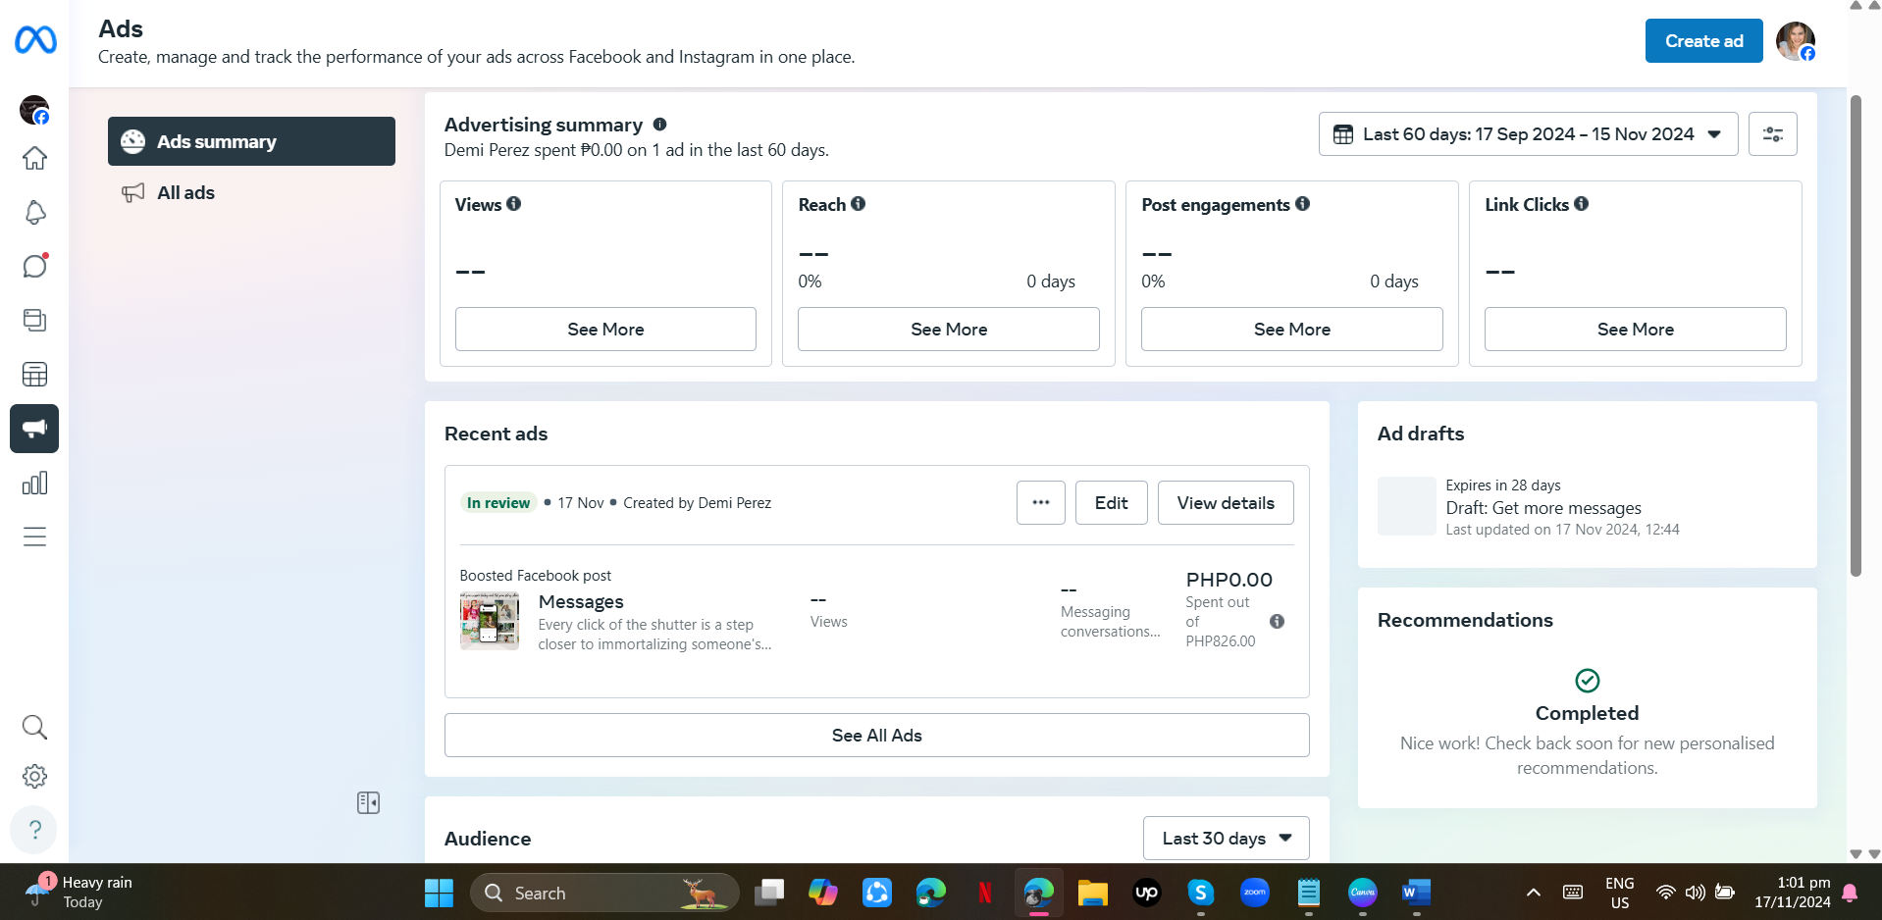Click the page vertical scrollbar
The height and width of the screenshot is (920, 1882).
point(1855,335)
